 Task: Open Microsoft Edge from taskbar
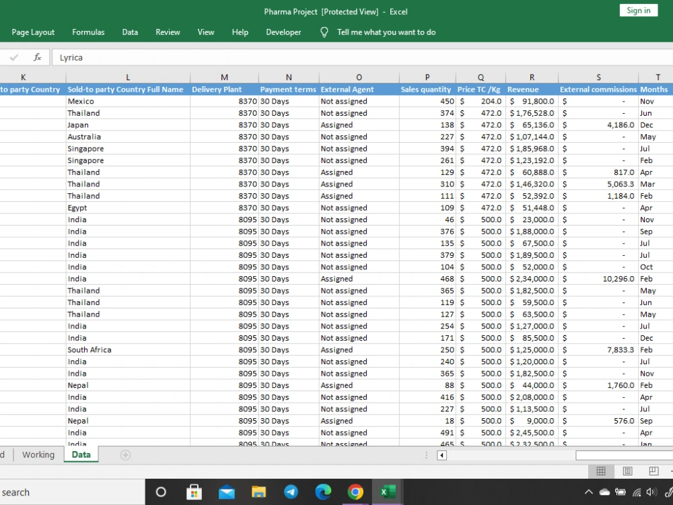click(x=323, y=492)
